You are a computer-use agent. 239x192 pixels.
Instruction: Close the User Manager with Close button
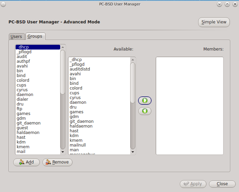(x=222, y=184)
